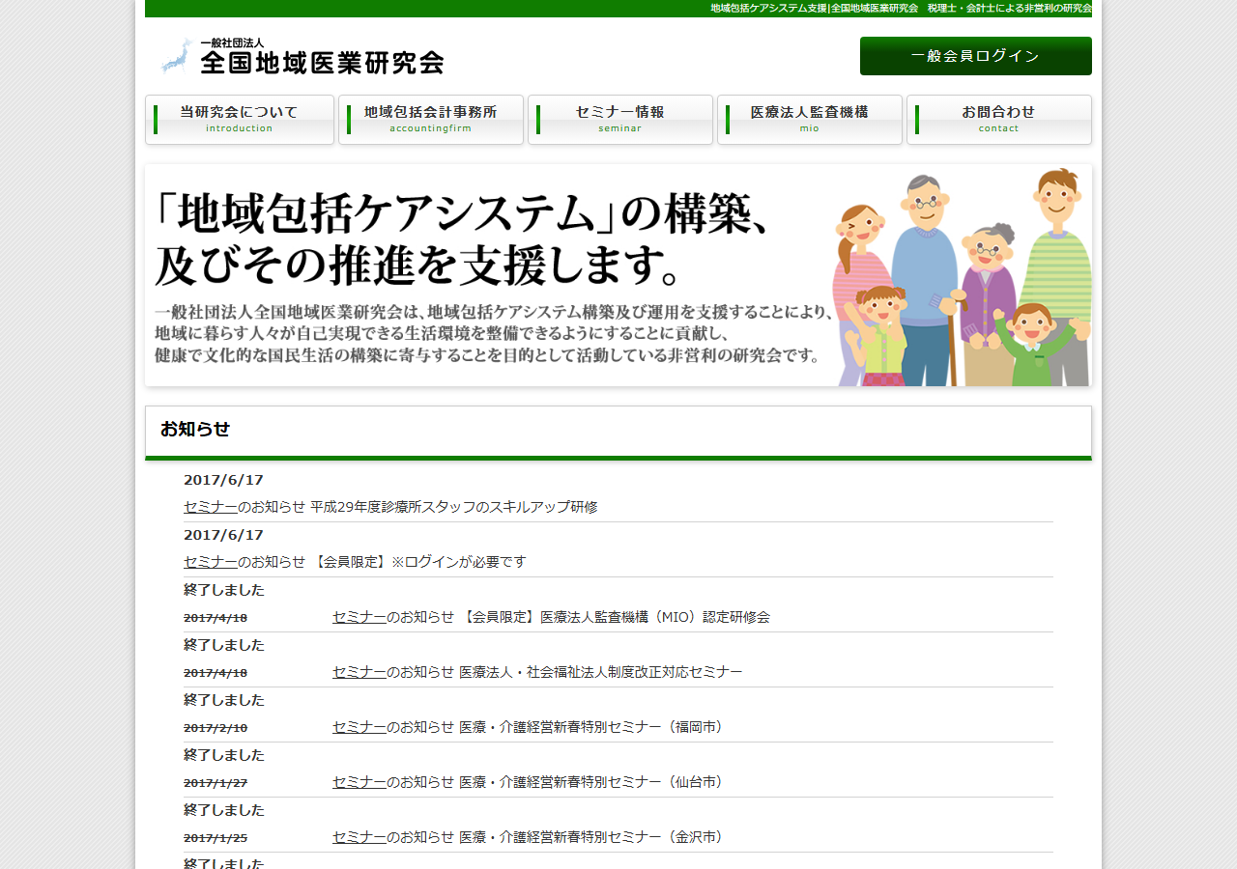The image size is (1237, 869).
Task: Open セミナー link for MIO 認定研修会 notice
Action: click(360, 617)
